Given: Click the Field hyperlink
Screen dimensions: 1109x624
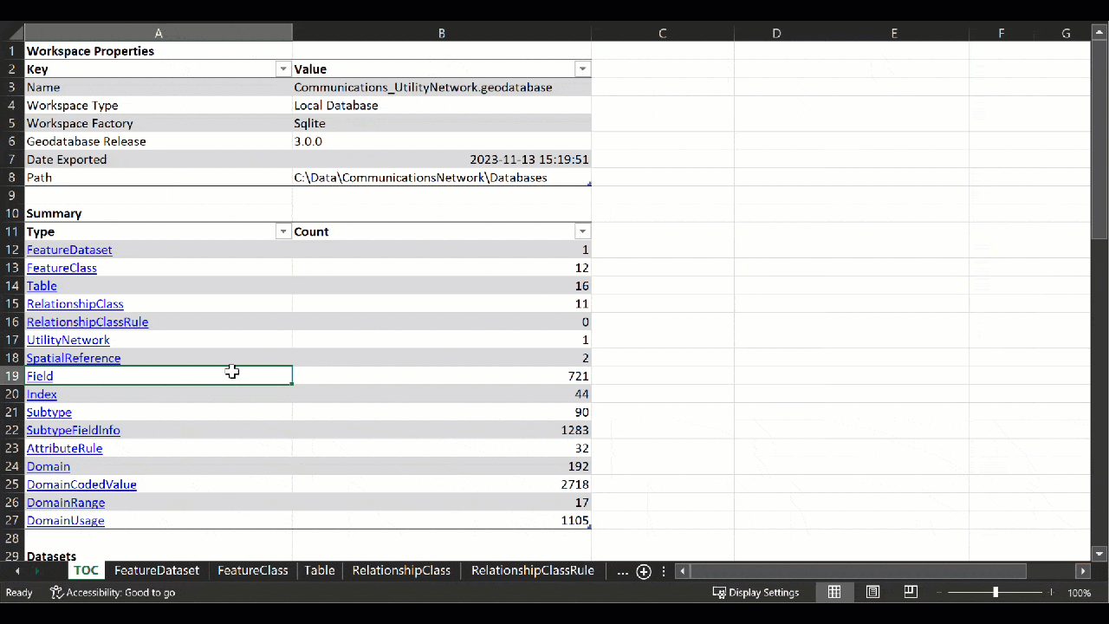Looking at the screenshot, I should point(40,376).
